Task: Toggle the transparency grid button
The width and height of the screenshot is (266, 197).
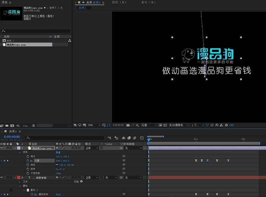Action: 165,125
